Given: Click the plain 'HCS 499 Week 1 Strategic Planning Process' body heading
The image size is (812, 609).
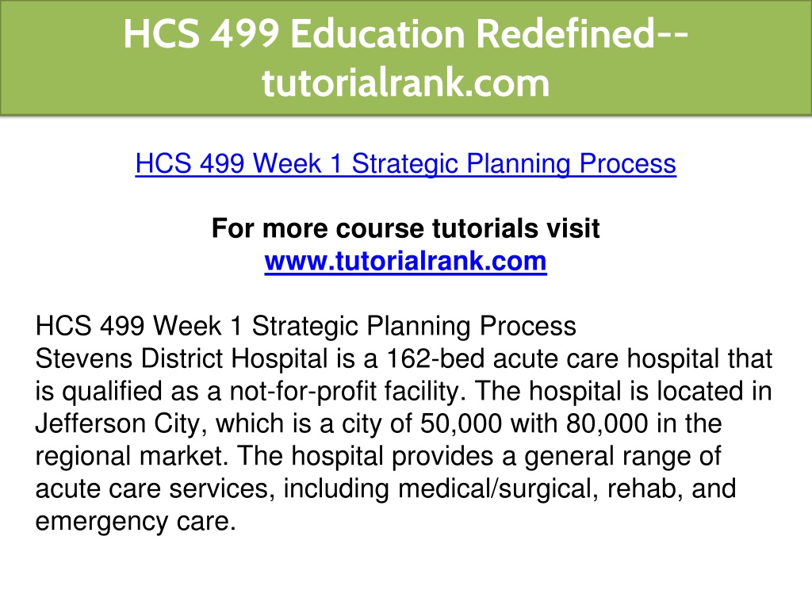Looking at the screenshot, I should coord(305,327).
